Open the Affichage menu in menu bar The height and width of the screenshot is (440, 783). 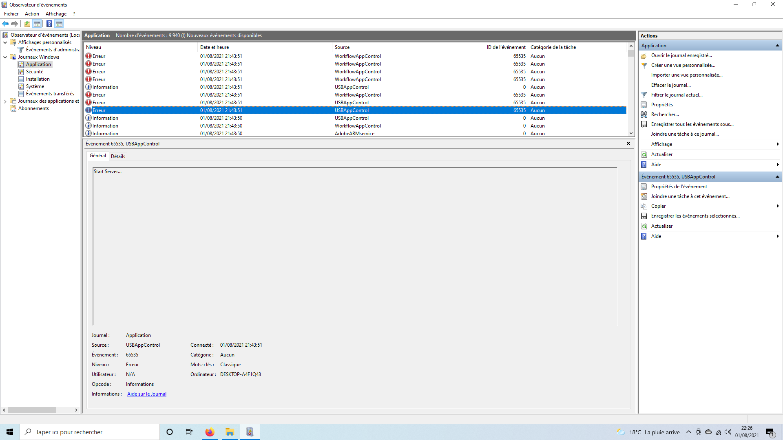click(56, 14)
